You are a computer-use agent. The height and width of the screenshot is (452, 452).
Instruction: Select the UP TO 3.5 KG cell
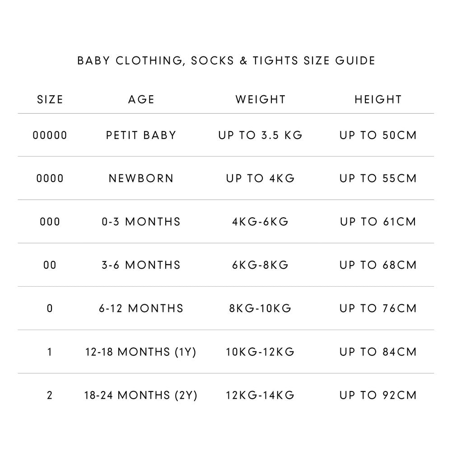(x=261, y=135)
